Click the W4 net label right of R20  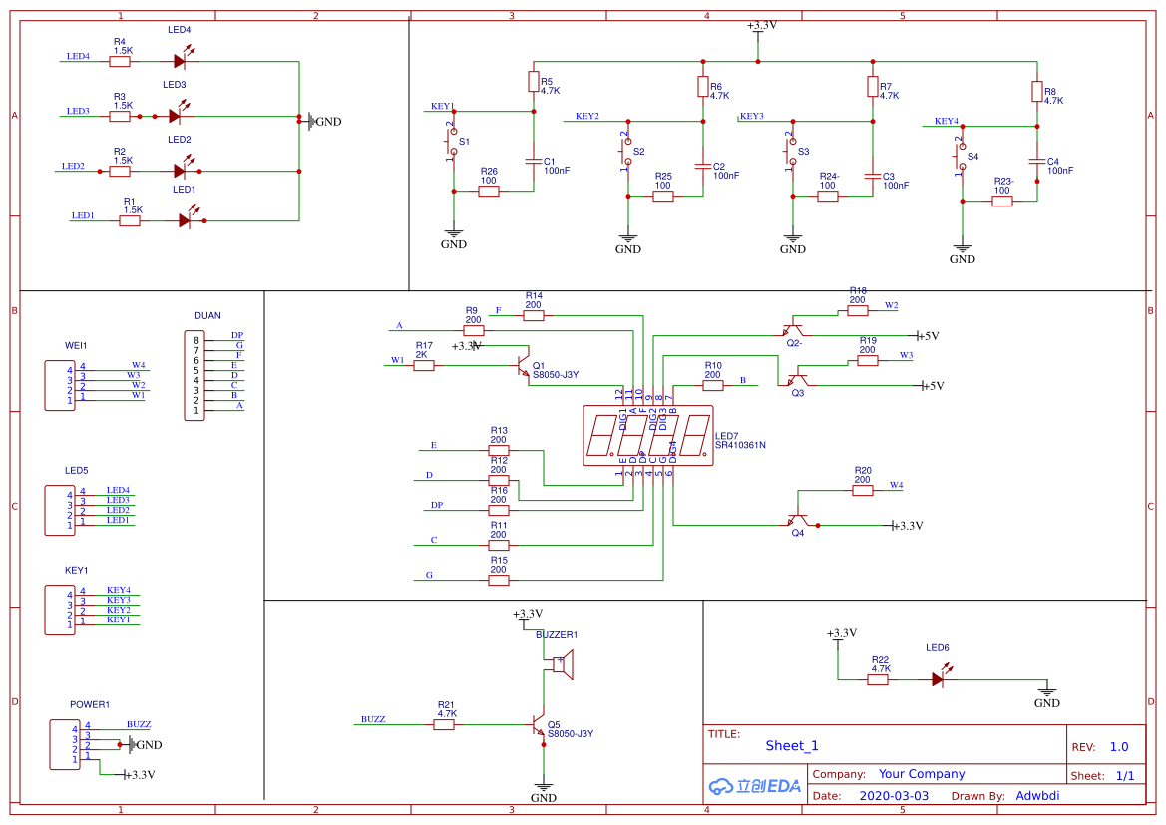pos(896,485)
